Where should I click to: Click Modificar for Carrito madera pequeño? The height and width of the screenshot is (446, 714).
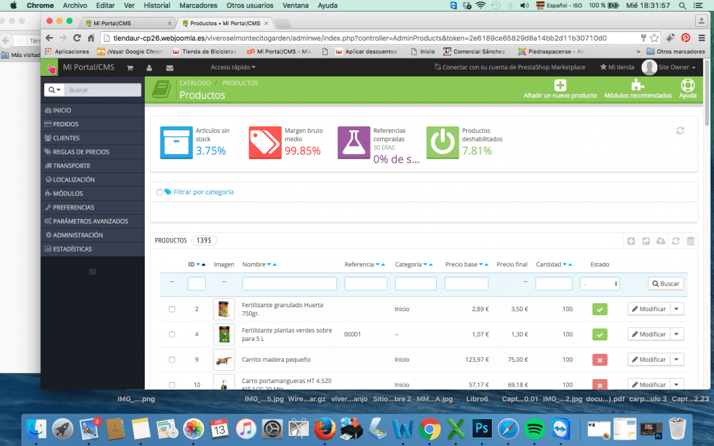click(649, 360)
